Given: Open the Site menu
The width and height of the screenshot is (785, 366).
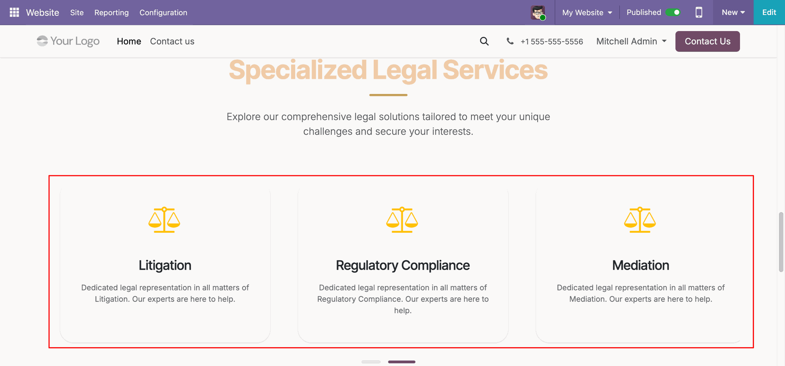Looking at the screenshot, I should (77, 13).
